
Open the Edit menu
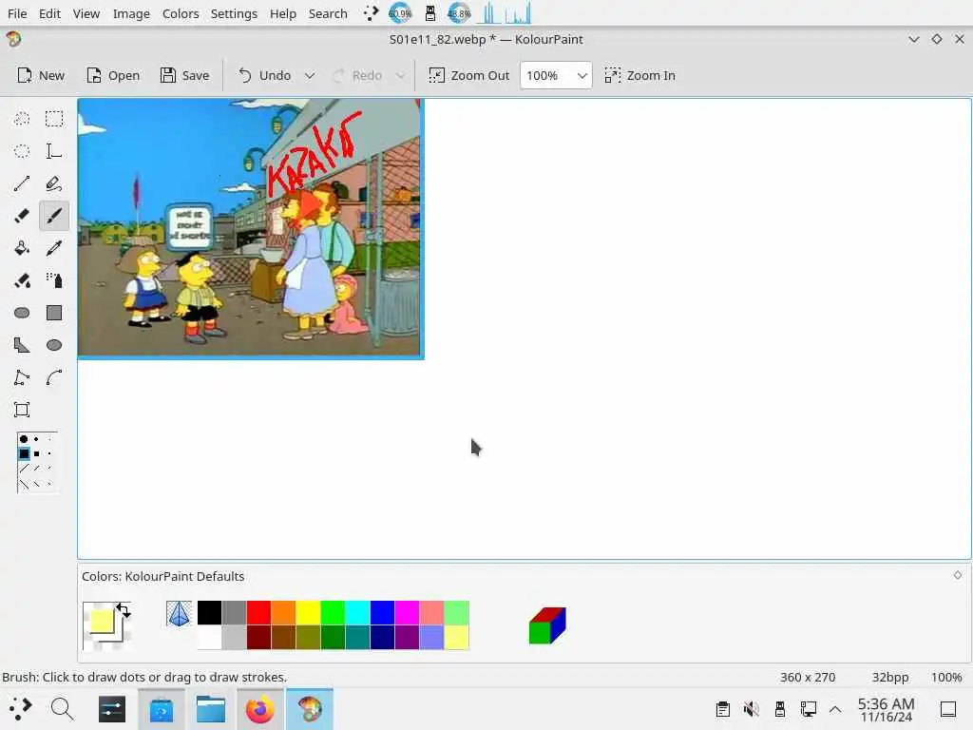pyautogui.click(x=49, y=13)
